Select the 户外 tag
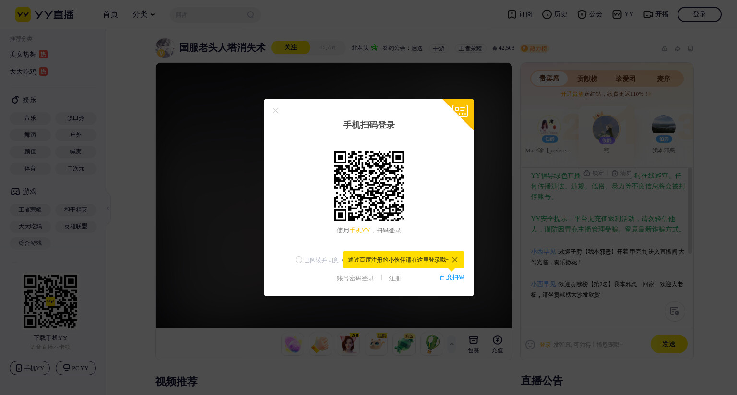This screenshot has height=395, width=737. click(x=76, y=135)
